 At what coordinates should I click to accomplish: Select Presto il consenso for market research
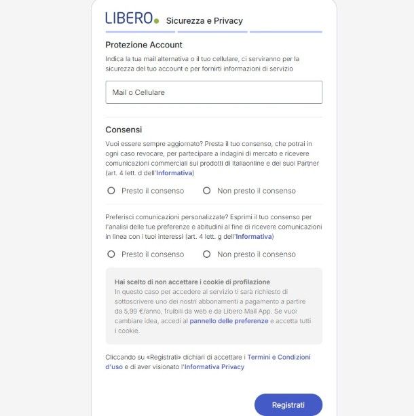point(111,191)
